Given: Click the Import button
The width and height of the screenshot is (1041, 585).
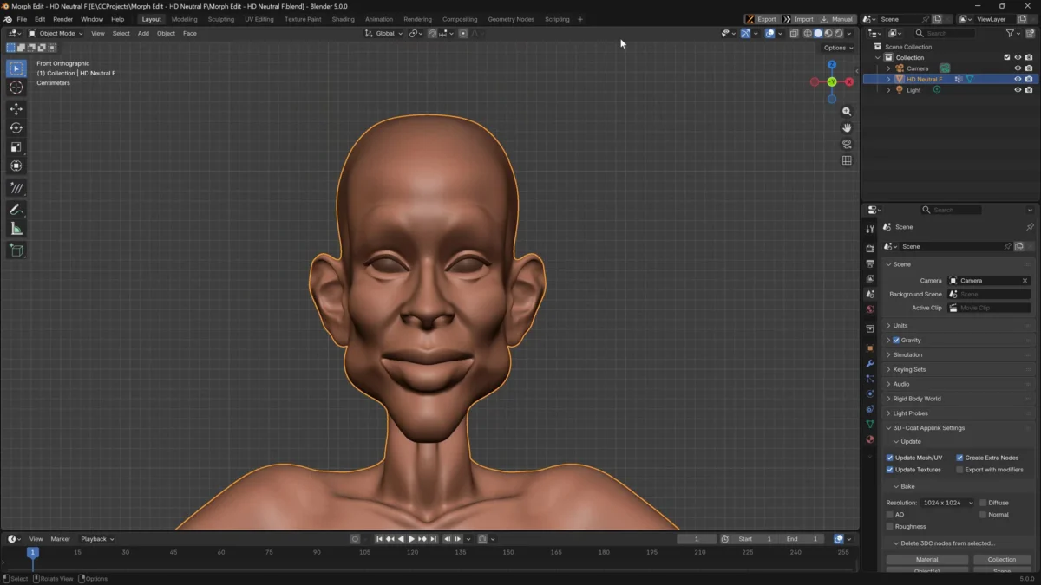Looking at the screenshot, I should pyautogui.click(x=800, y=19).
